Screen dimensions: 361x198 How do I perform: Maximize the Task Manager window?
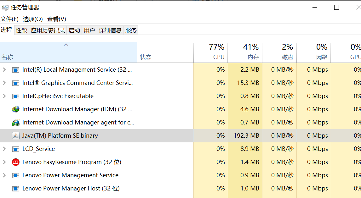tap(336, 8)
